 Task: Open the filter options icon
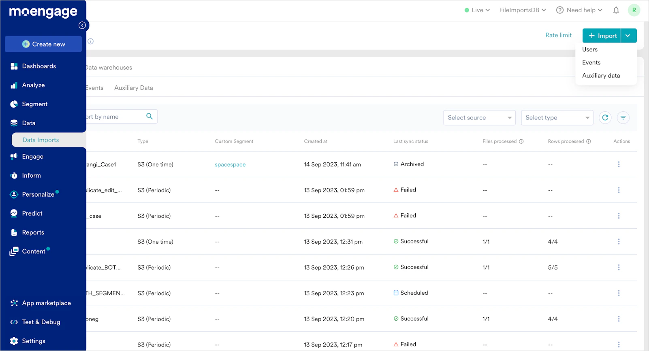pos(623,117)
